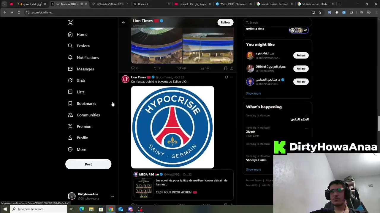Click the address bar showing x.com/LionTimes_
Viewport: 380px width, 213px height.
[x=166, y=12]
